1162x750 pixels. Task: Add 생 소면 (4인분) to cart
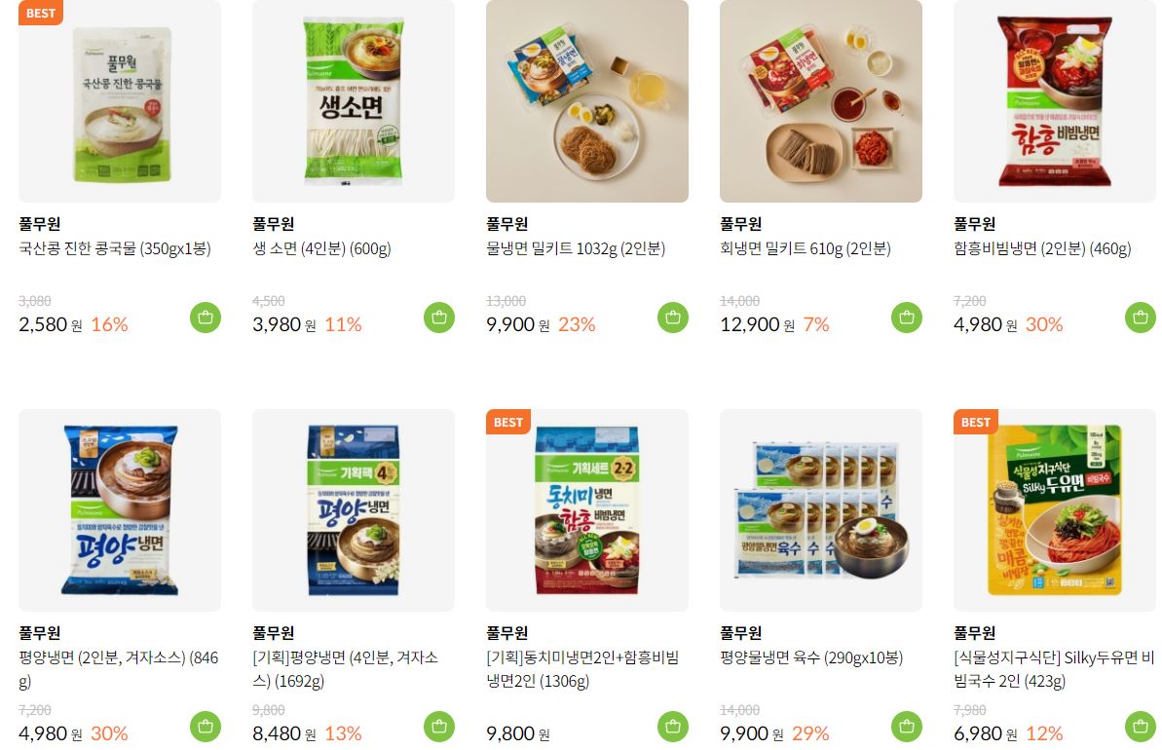[x=438, y=318]
